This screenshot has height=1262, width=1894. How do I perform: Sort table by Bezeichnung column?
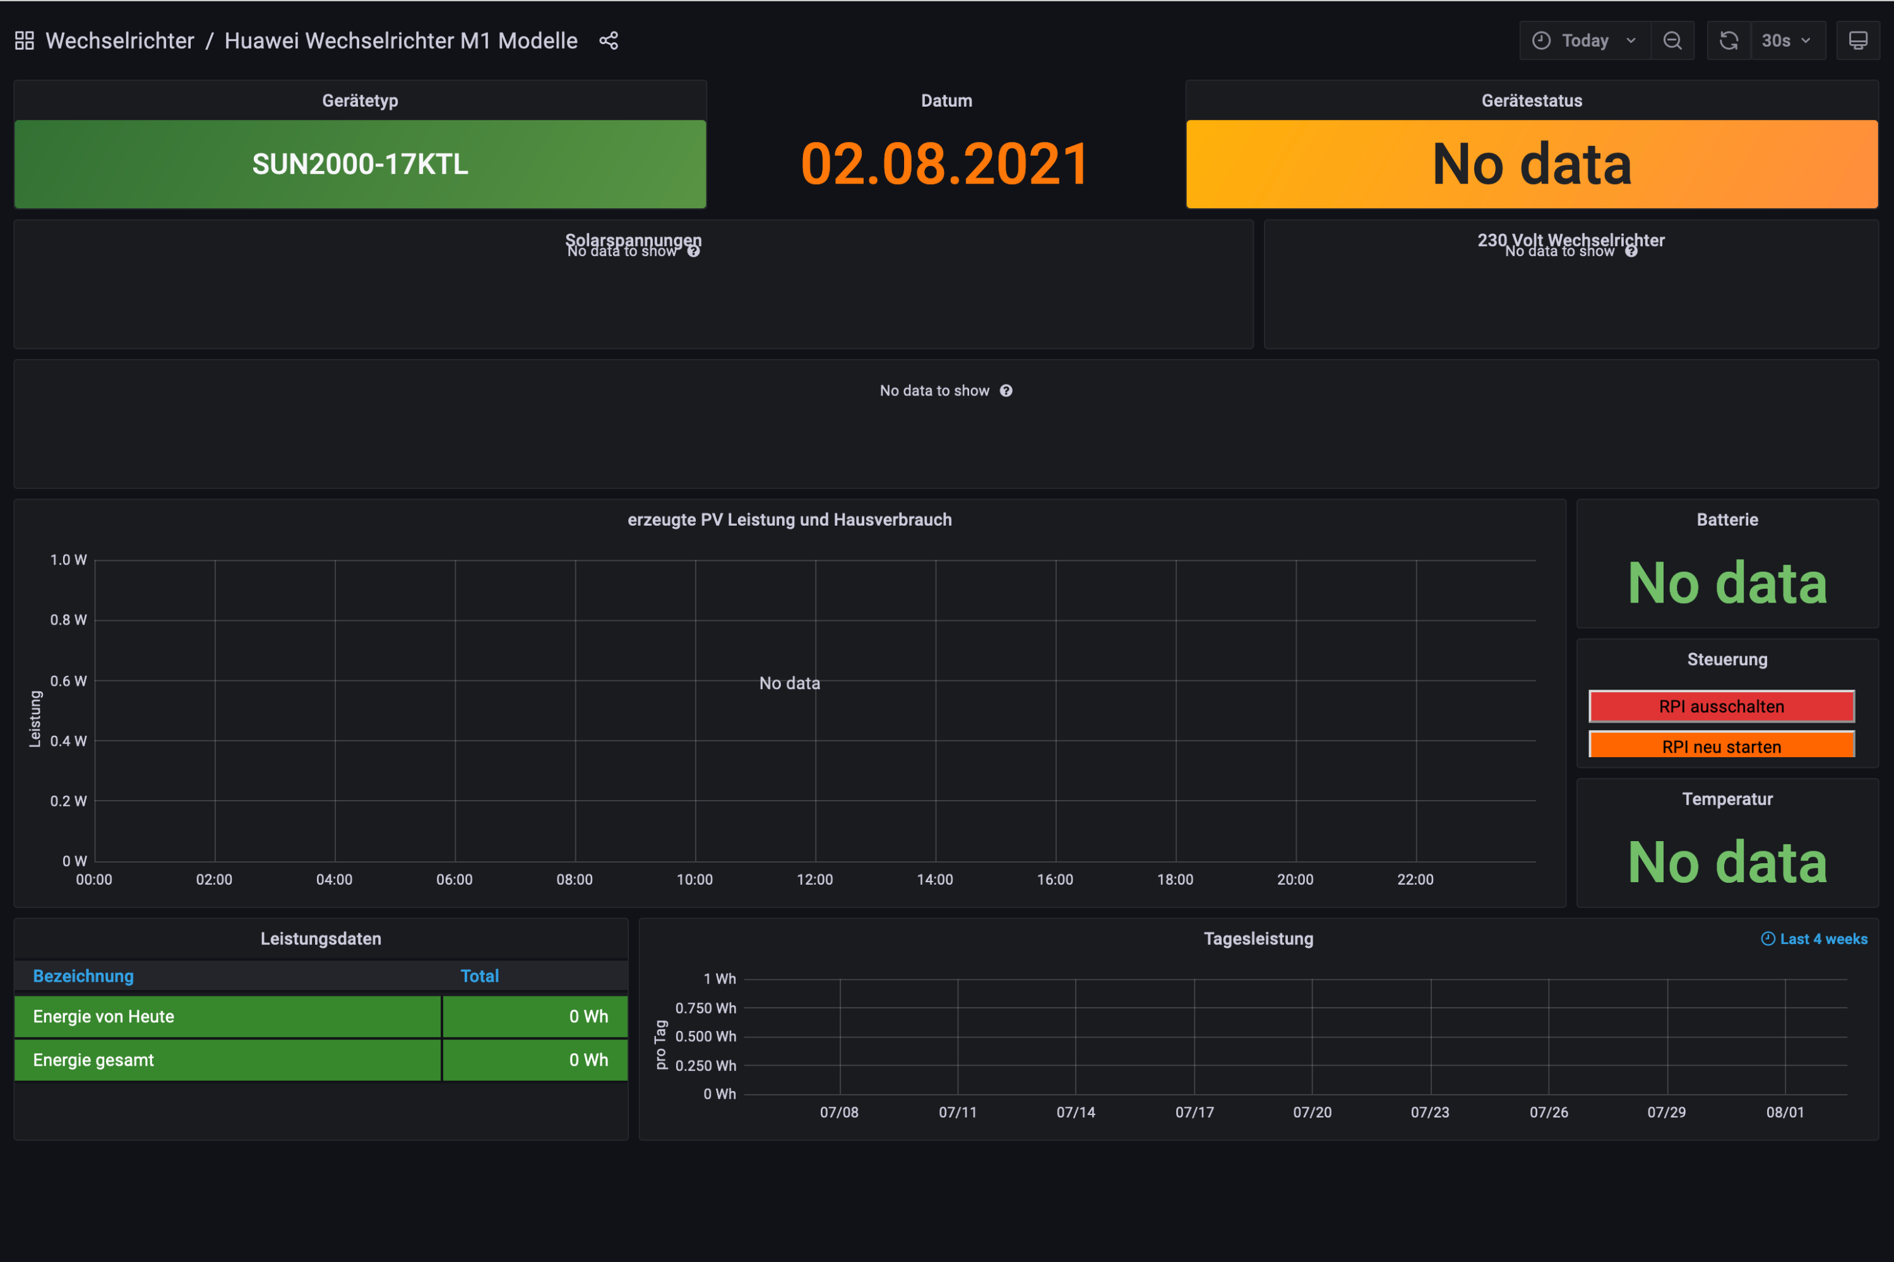pos(83,976)
